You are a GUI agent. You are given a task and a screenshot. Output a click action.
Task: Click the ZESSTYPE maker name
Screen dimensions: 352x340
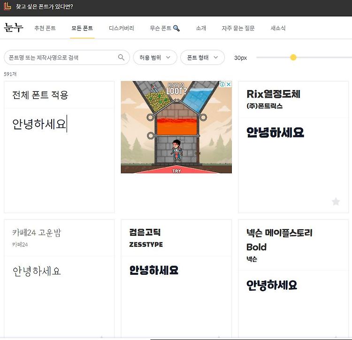(146, 244)
